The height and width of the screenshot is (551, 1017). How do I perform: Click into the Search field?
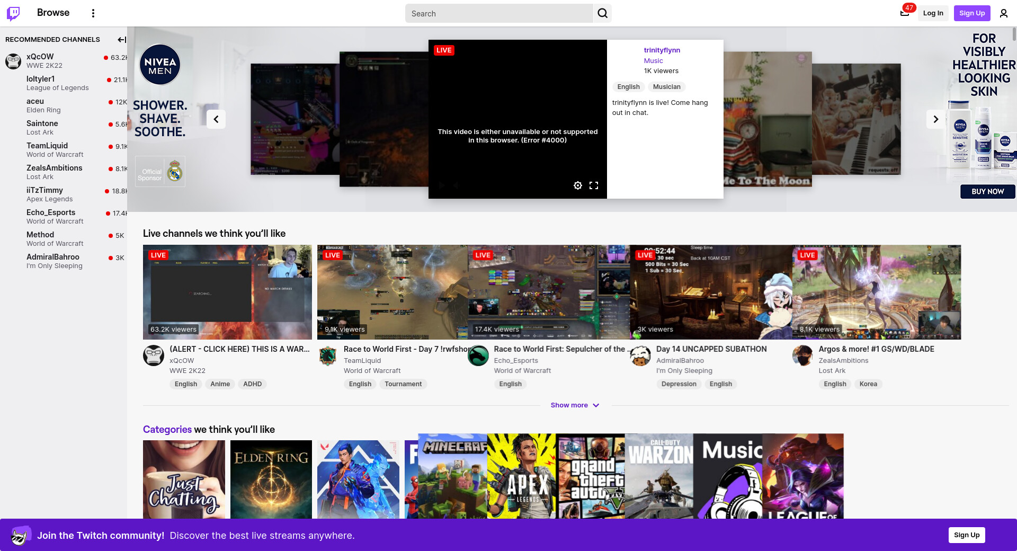pyautogui.click(x=498, y=14)
